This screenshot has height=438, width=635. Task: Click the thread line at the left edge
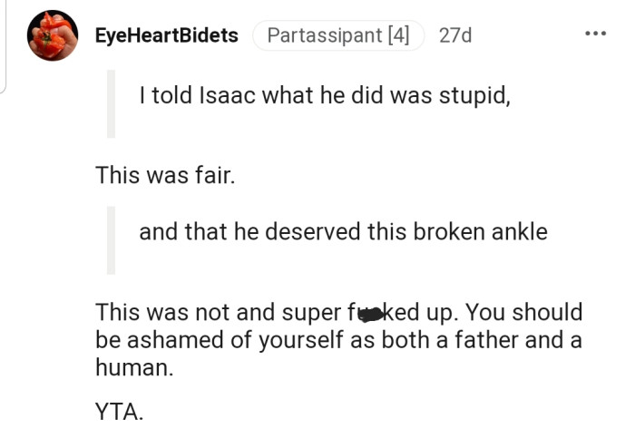[x=3, y=45]
